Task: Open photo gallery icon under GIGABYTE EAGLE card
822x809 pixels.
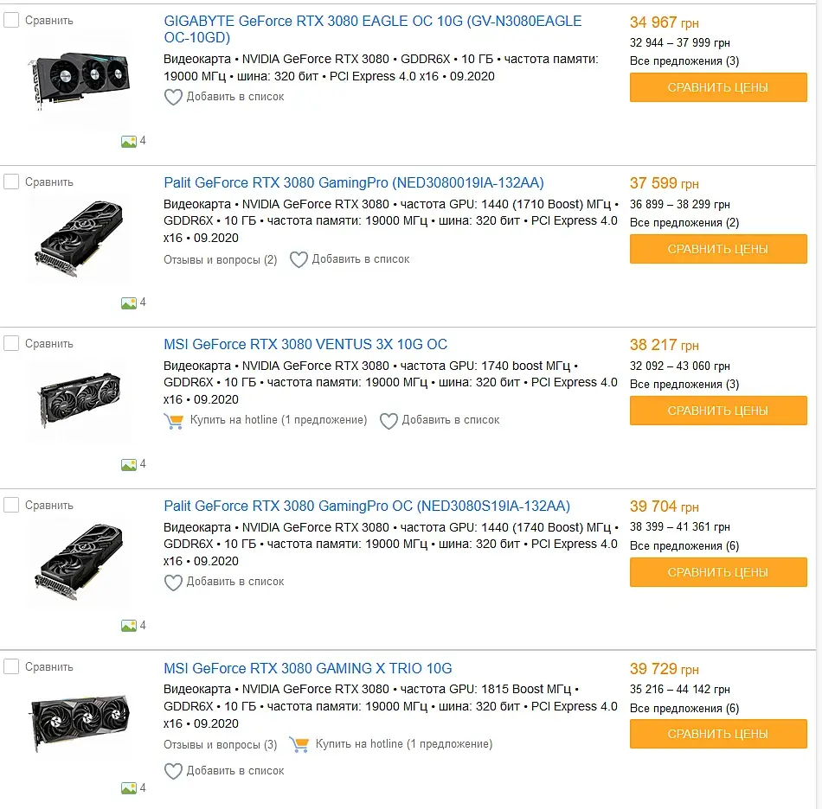Action: click(x=129, y=141)
